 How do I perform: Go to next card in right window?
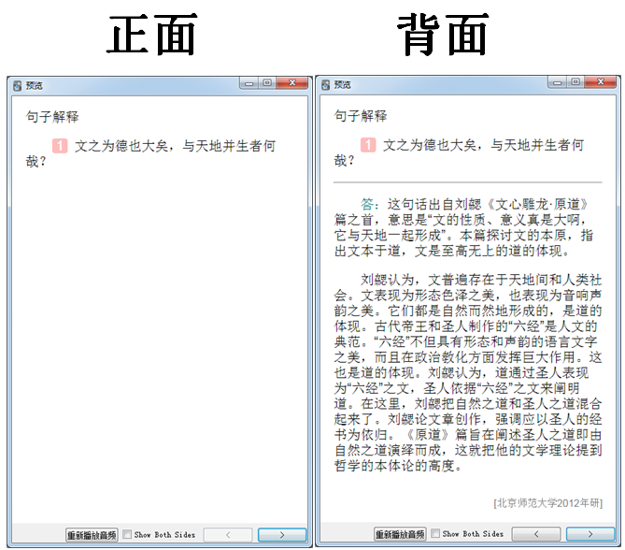coord(590,534)
